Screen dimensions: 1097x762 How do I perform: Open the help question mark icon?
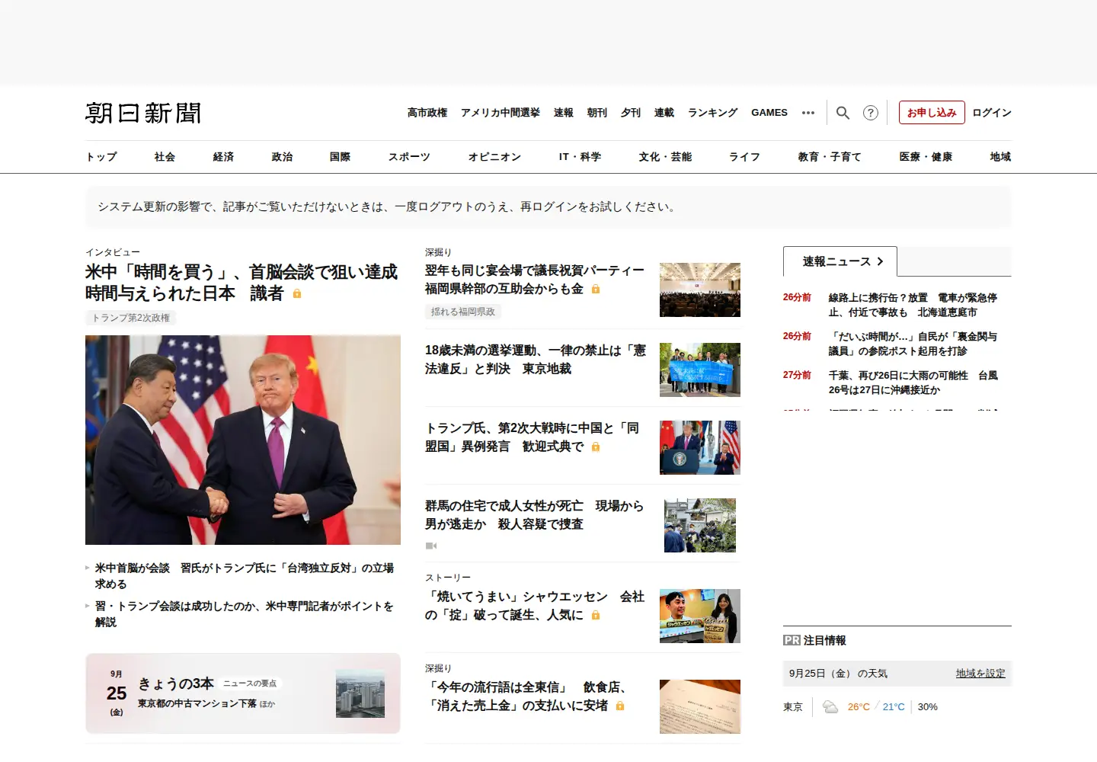point(870,113)
